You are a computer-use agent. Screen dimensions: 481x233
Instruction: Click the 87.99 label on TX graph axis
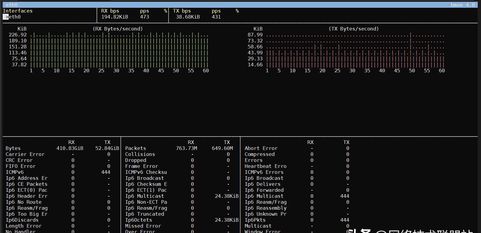tap(255, 35)
